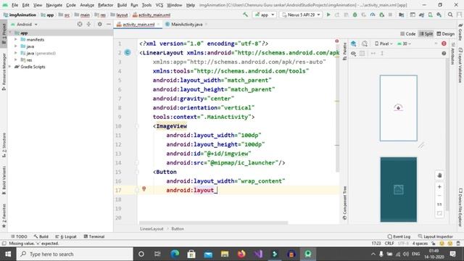
Task: Select the activity_main.xml editor tab
Action: click(138, 24)
